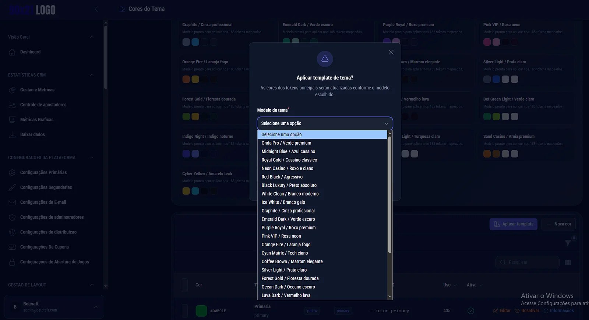Screen dimensions: 589x320
Task: Open Métricas Graficas icon
Action: (12, 120)
